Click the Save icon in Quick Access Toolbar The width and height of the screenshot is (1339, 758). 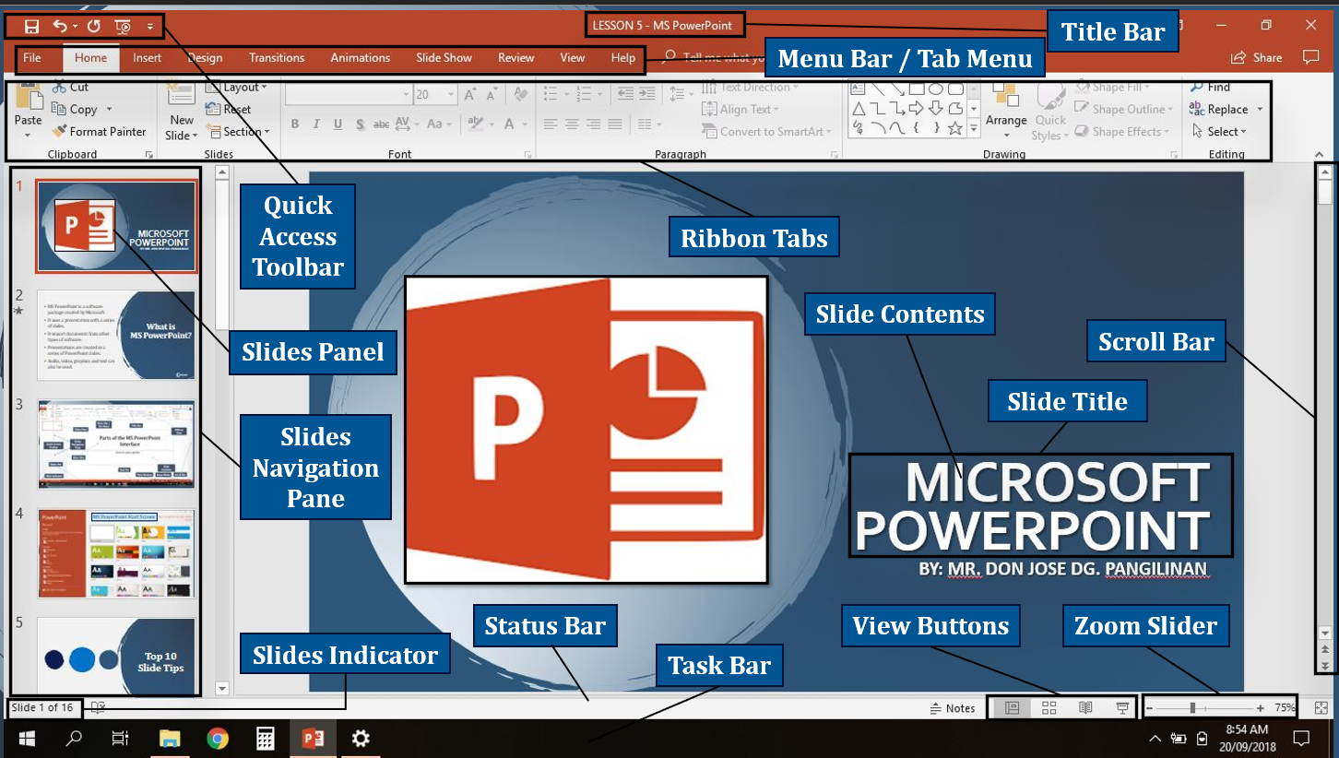point(31,27)
